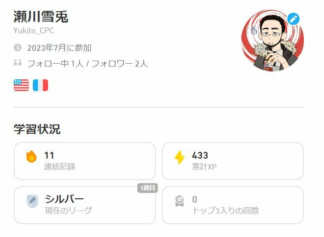
Task: Open the フォロー中 1人 following list
Action: (55, 64)
